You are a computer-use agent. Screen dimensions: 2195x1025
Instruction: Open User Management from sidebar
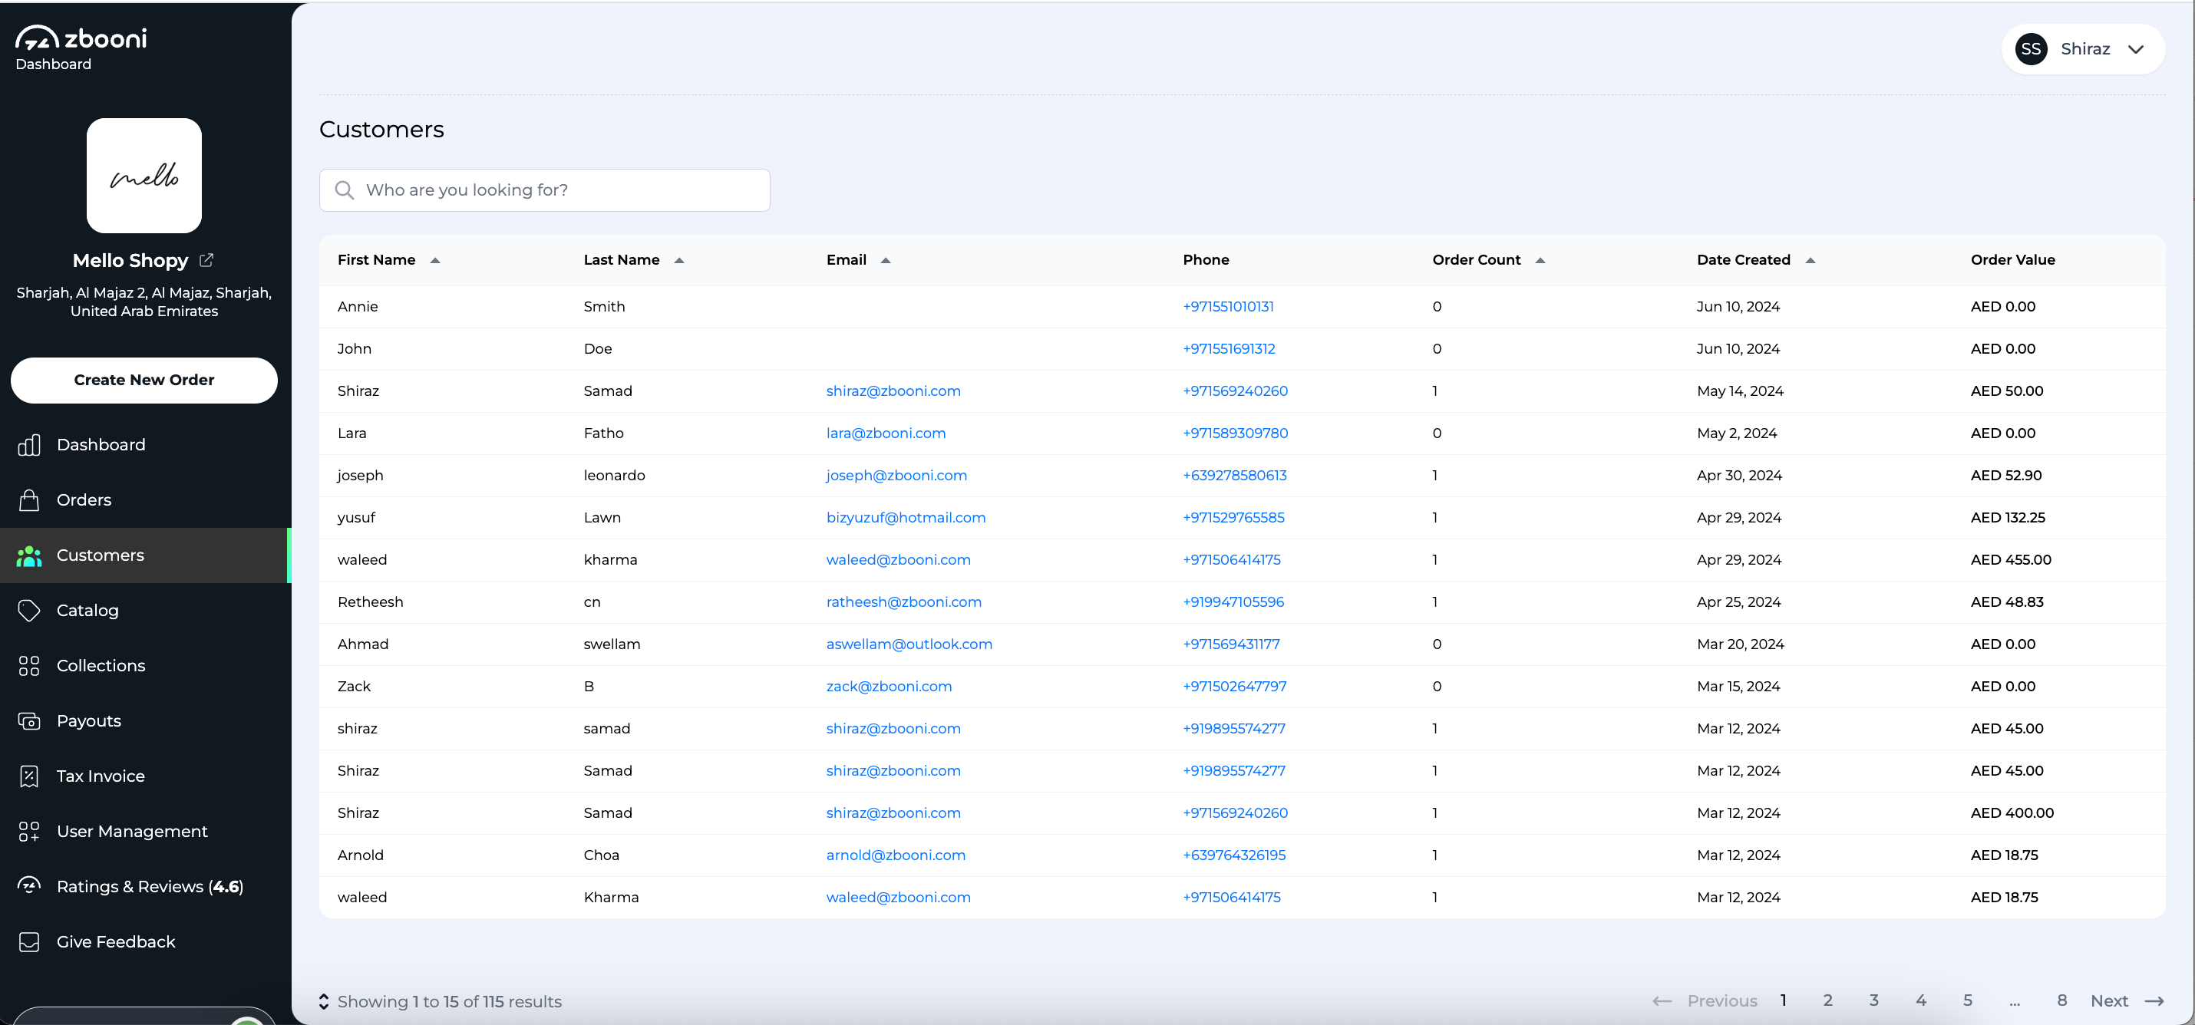point(132,831)
